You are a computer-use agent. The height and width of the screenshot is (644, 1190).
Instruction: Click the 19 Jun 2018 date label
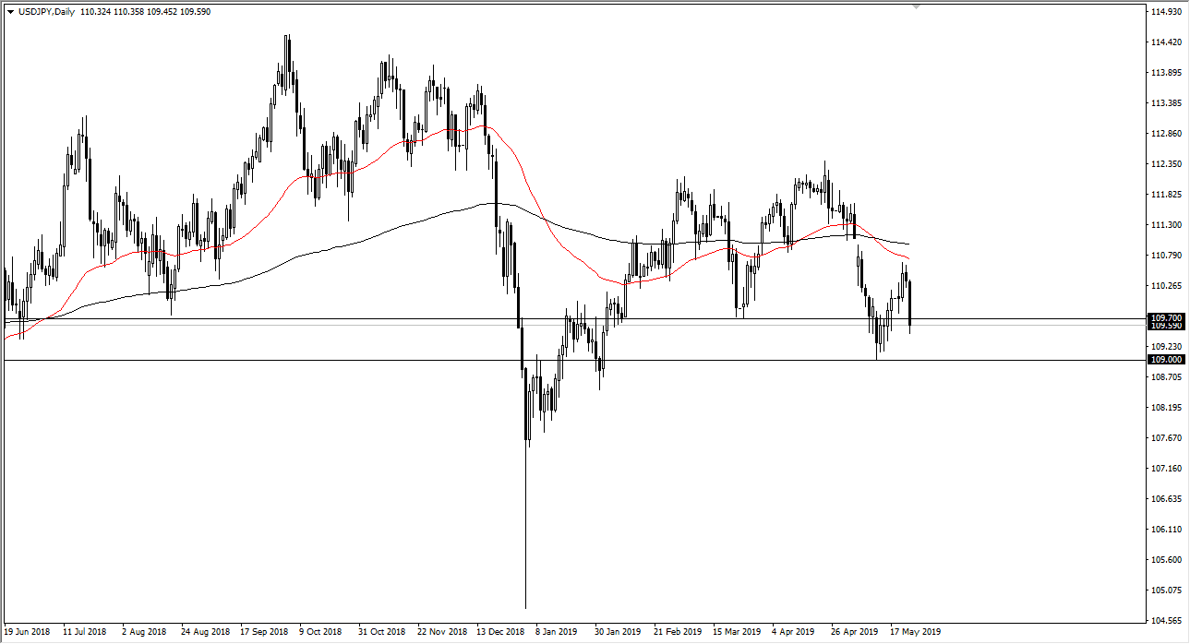[30, 633]
